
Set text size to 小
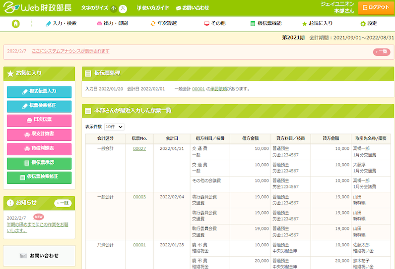coord(113,8)
